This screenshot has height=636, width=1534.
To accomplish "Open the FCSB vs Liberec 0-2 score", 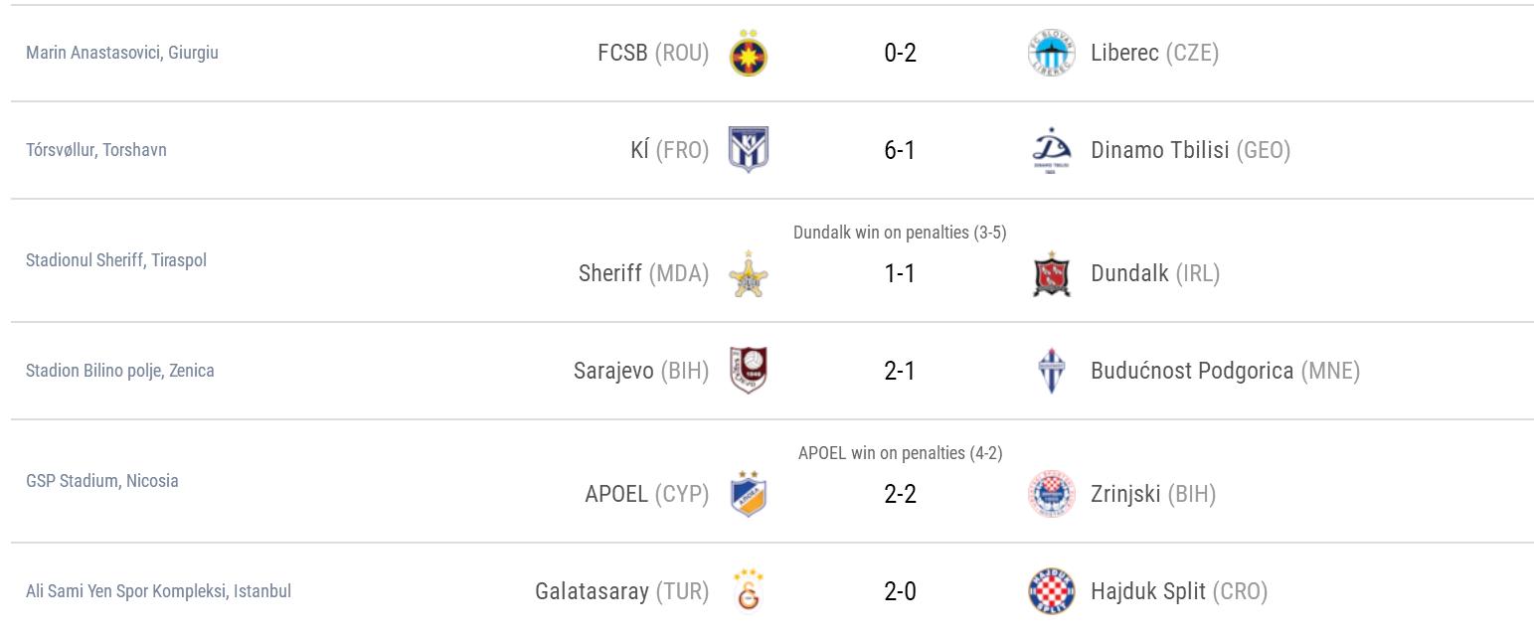I will [x=900, y=53].
